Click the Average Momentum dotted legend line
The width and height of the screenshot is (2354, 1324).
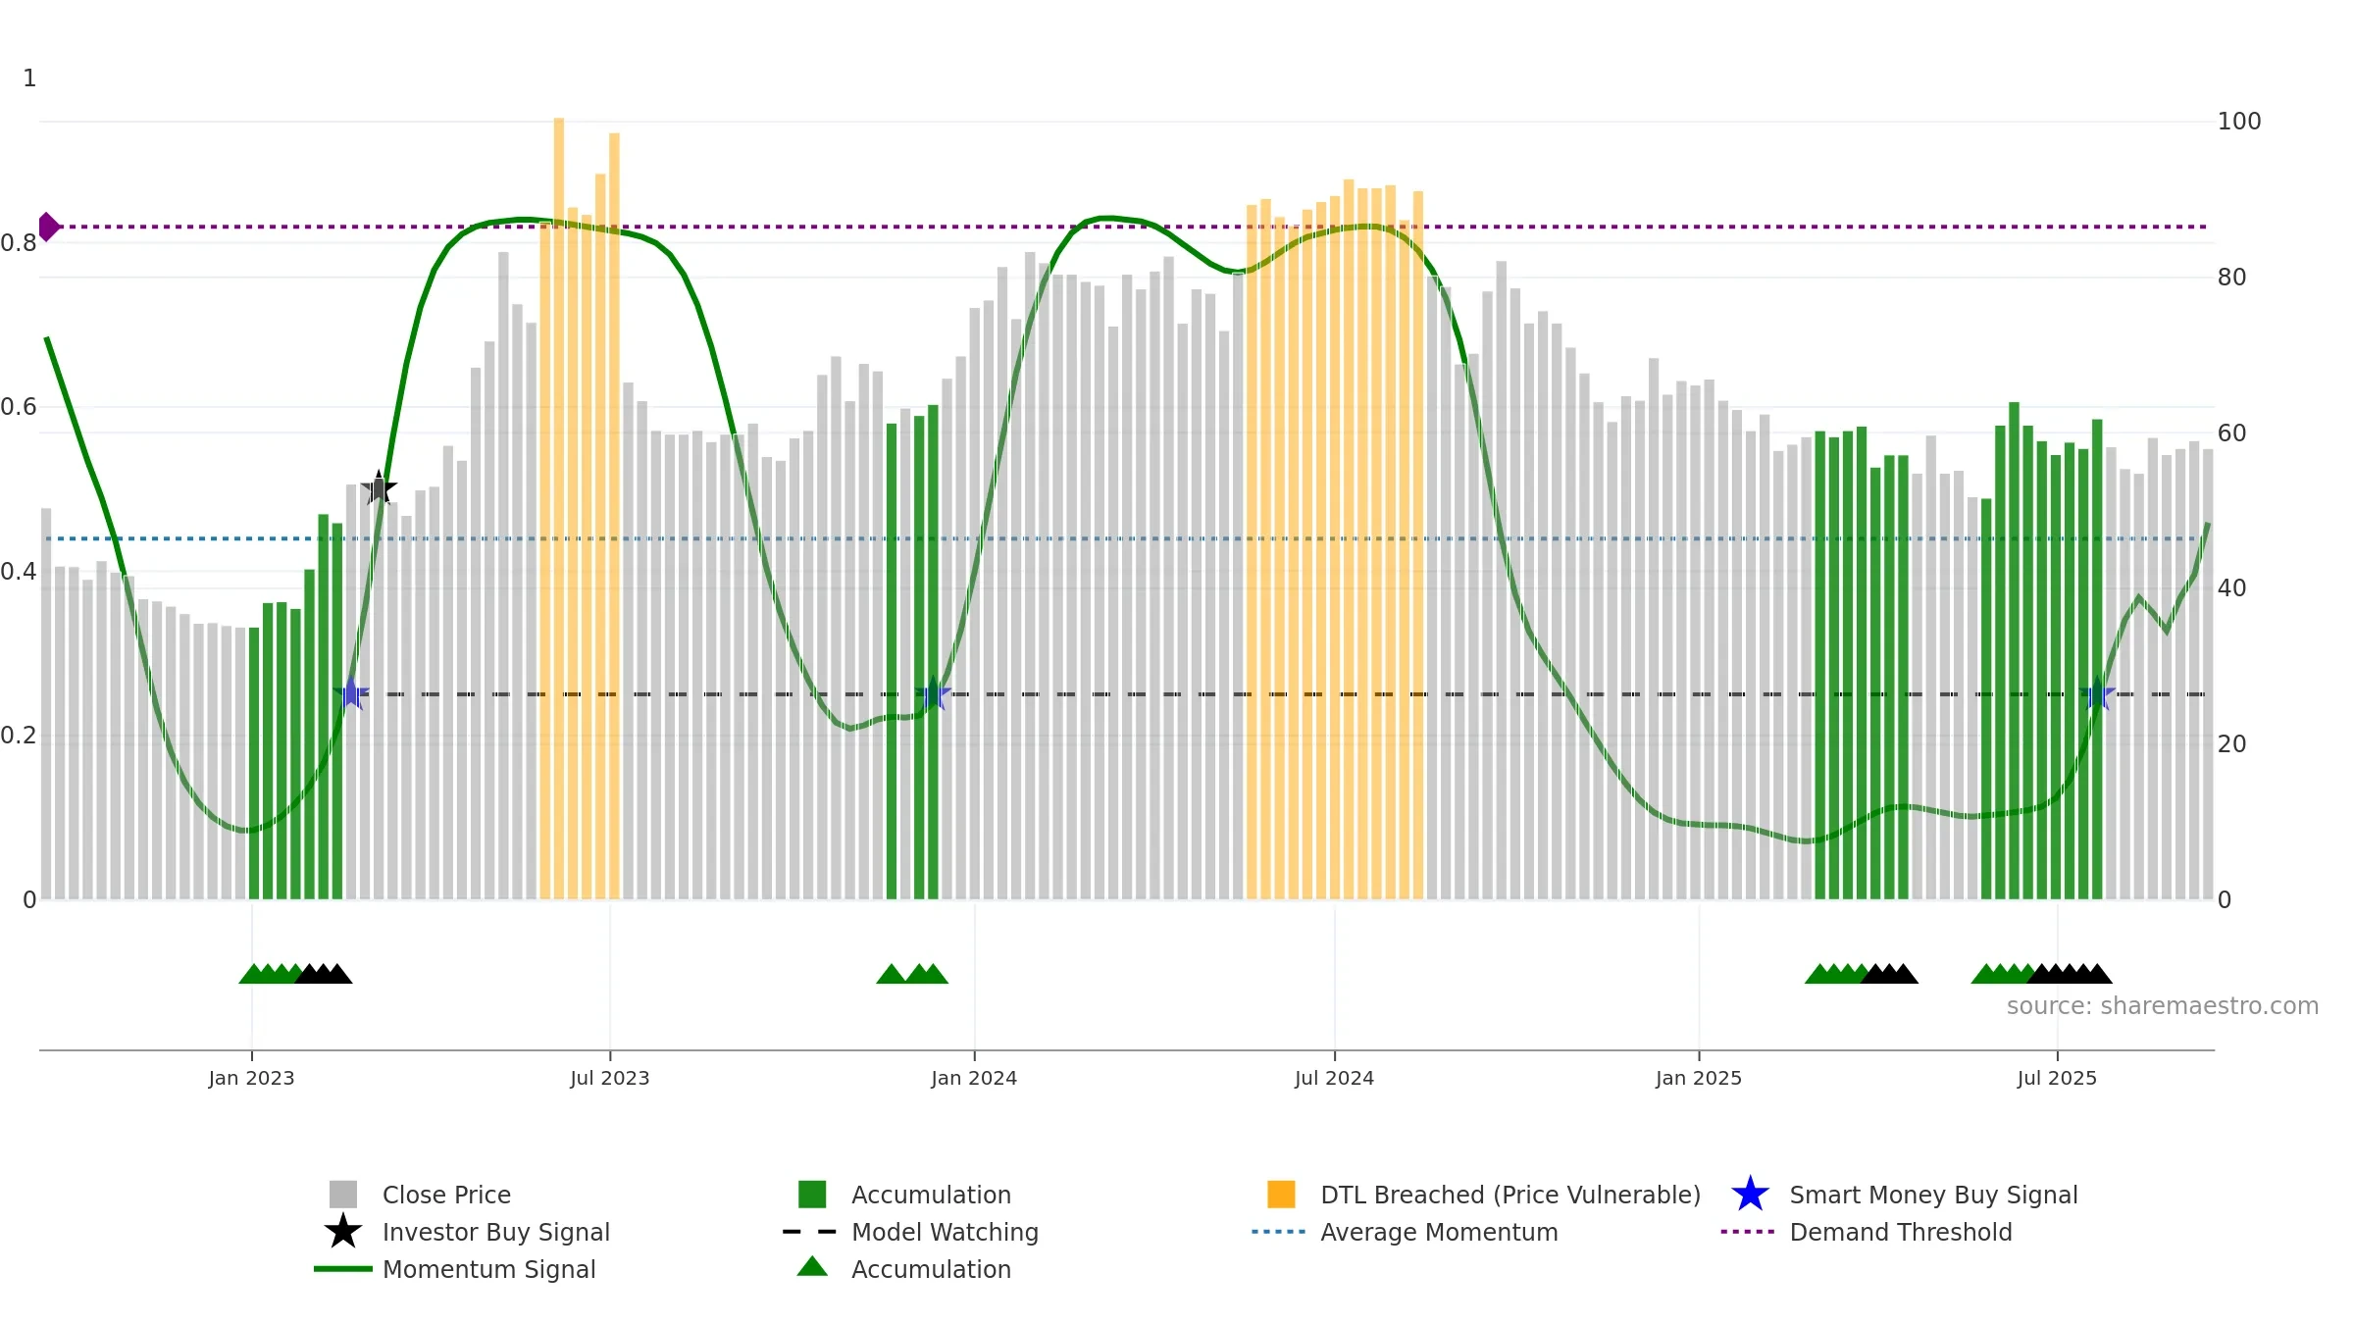(1279, 1232)
